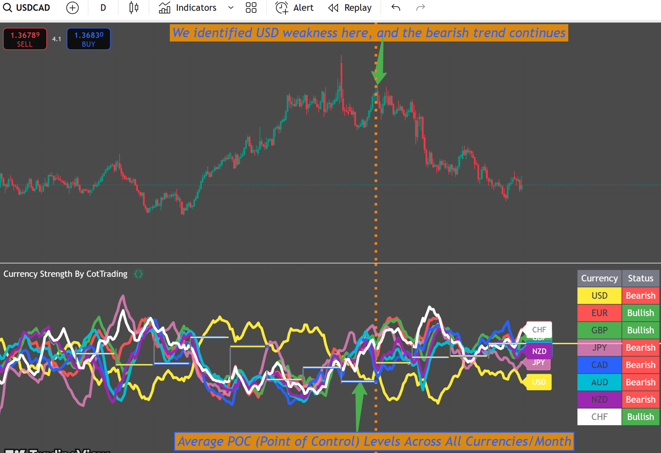This screenshot has width=661, height=453.
Task: Open the Indicators dialog
Action: [x=188, y=8]
